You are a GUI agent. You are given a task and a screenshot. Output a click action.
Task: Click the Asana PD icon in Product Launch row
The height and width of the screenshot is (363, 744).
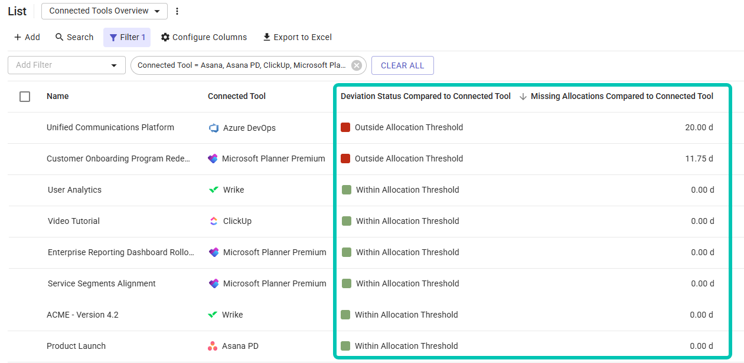coord(213,346)
